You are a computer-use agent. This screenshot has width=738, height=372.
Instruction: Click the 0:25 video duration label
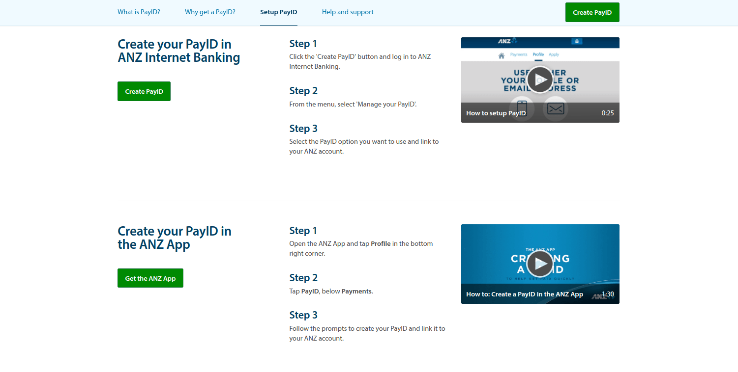[608, 113]
